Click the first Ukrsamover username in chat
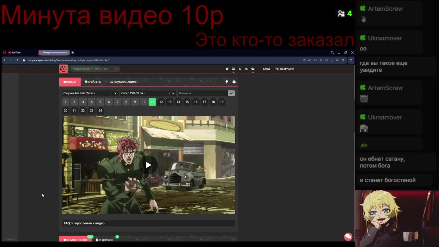 click(385, 38)
